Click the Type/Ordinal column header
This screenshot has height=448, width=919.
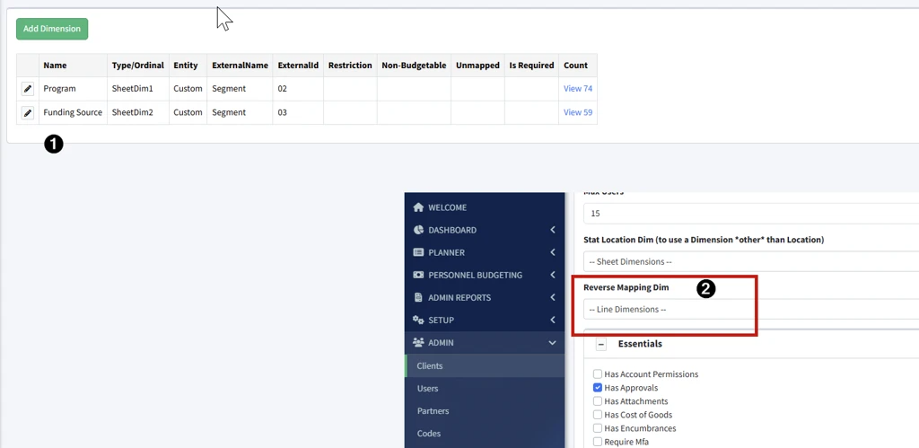point(137,65)
